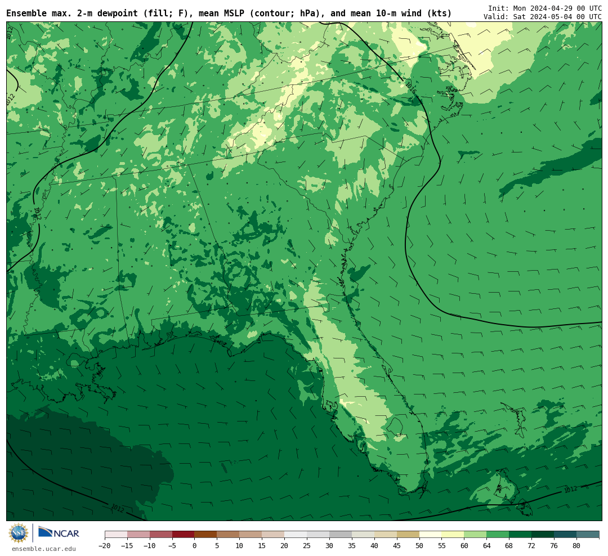This screenshot has width=608, height=556.
Task: Pick the brown swatch between 0 and 5
Action: click(206, 535)
